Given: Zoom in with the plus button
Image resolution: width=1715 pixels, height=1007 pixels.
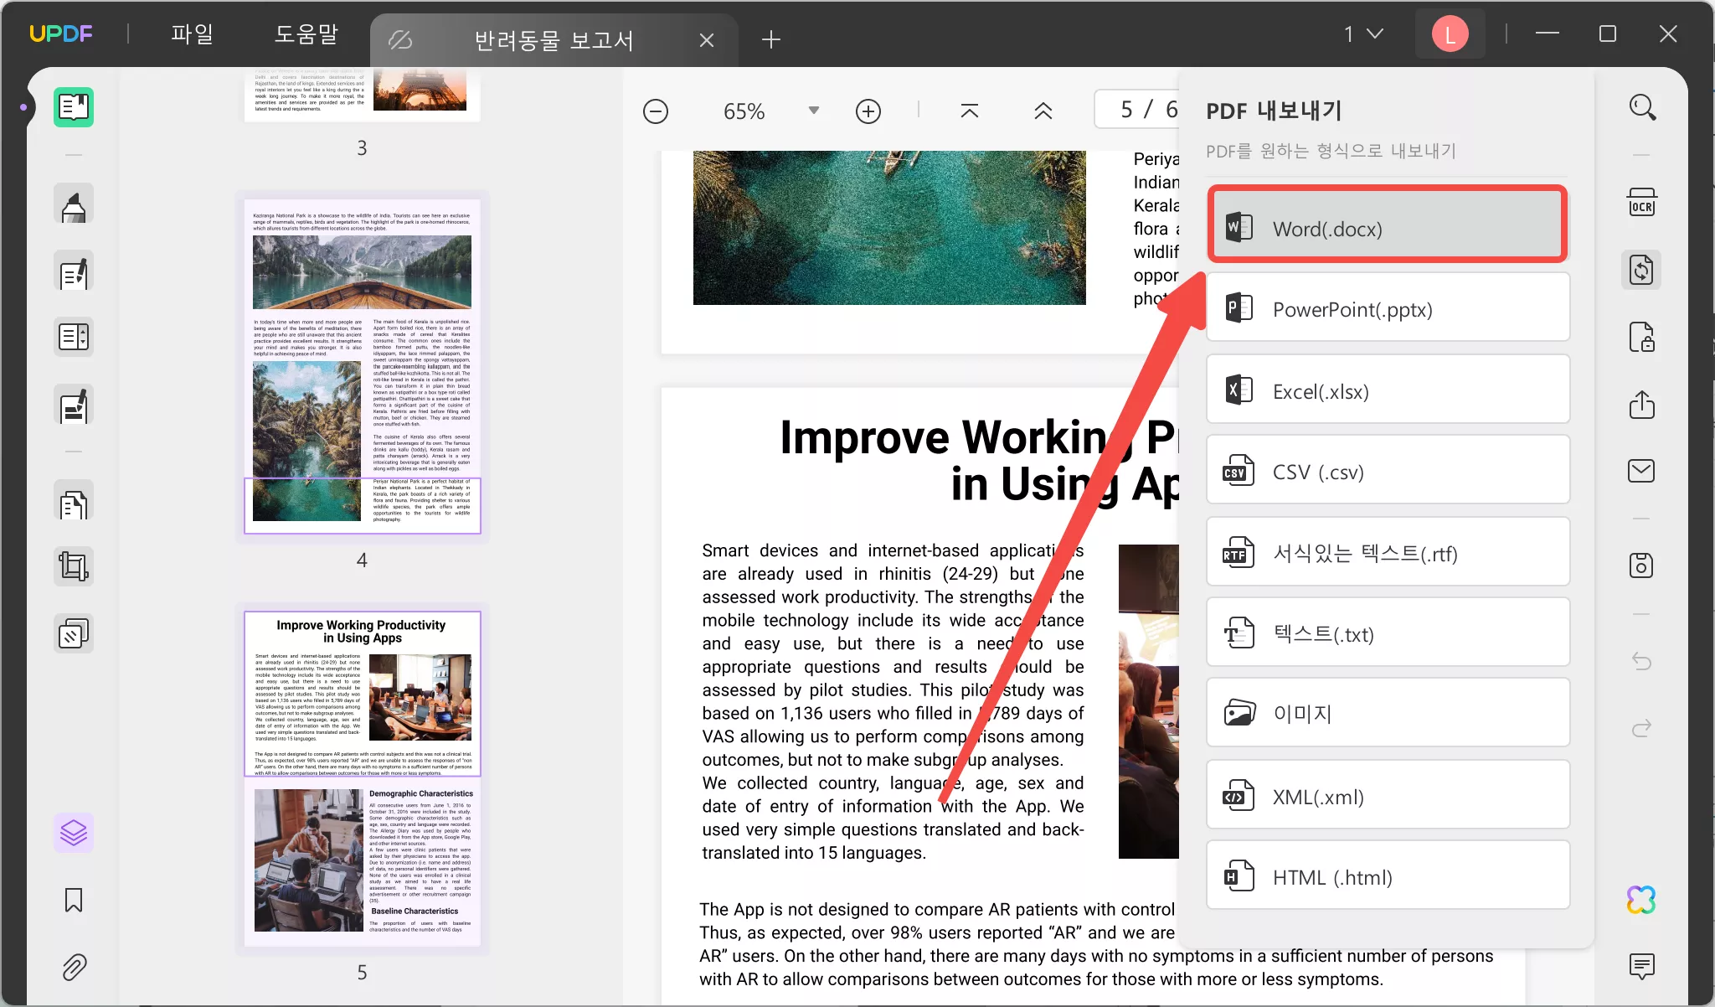Looking at the screenshot, I should pyautogui.click(x=868, y=111).
